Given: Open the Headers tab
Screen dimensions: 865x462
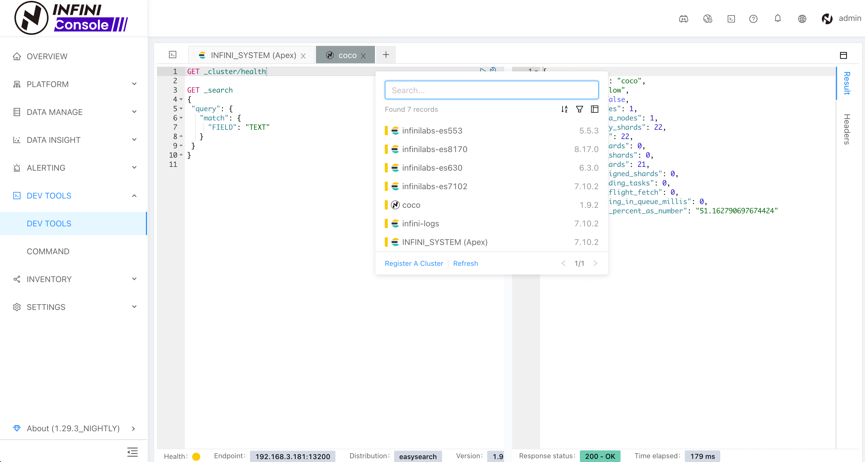Looking at the screenshot, I should coord(846,129).
